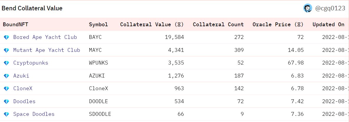Click the diamond icon beside Doodles
Screen dimensions: 349x122
[6, 101]
